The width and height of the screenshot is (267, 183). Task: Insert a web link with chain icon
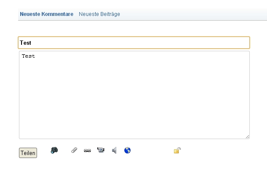click(87, 150)
